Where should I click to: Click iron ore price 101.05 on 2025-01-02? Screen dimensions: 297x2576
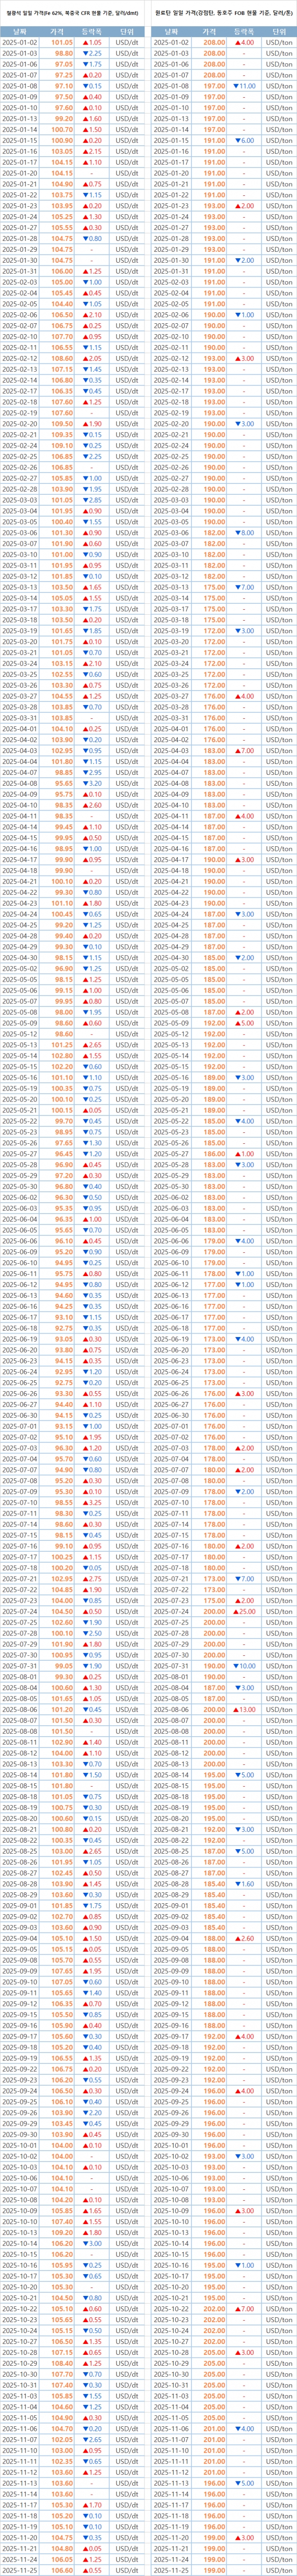[62, 43]
